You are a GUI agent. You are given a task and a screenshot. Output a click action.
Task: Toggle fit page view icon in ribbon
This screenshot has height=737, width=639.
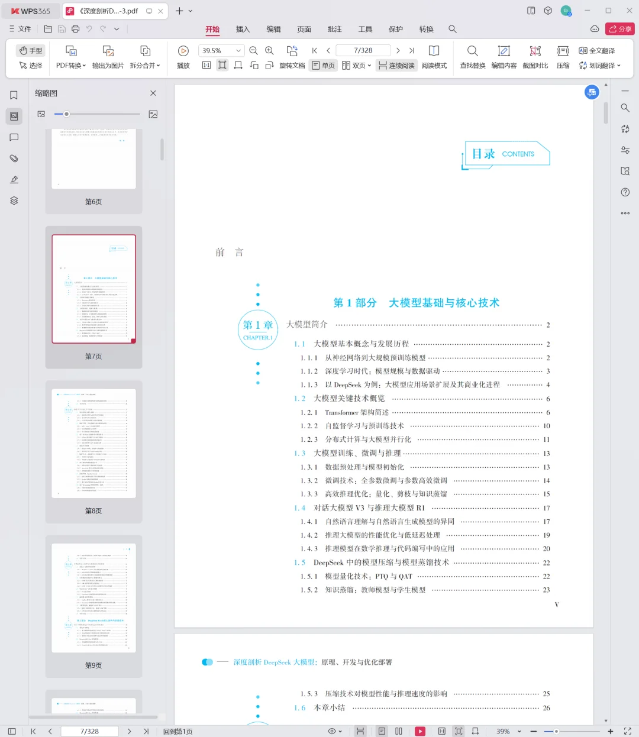222,66
